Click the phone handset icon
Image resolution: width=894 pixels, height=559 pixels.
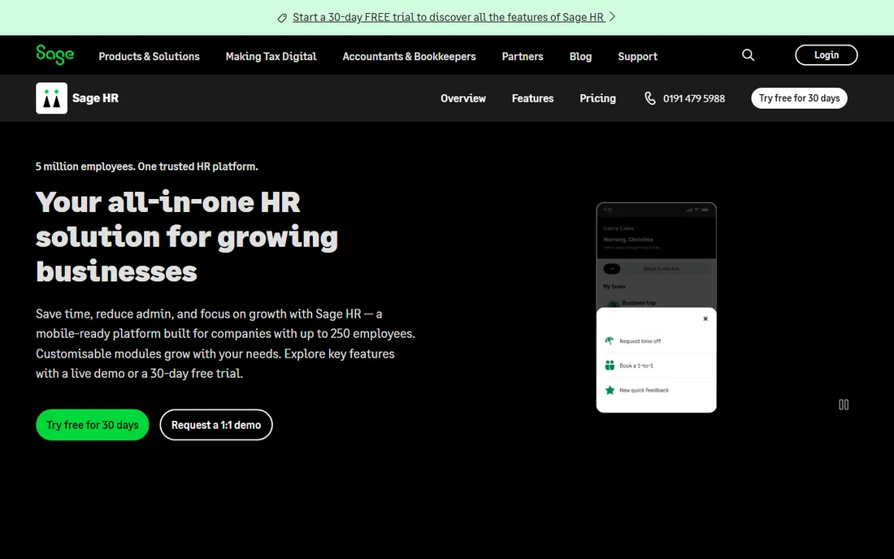650,98
